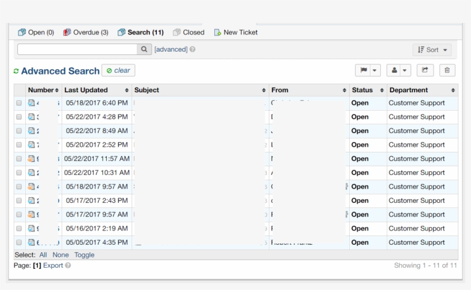Open the assign user dropdown
This screenshot has width=471, height=290.
(x=399, y=70)
